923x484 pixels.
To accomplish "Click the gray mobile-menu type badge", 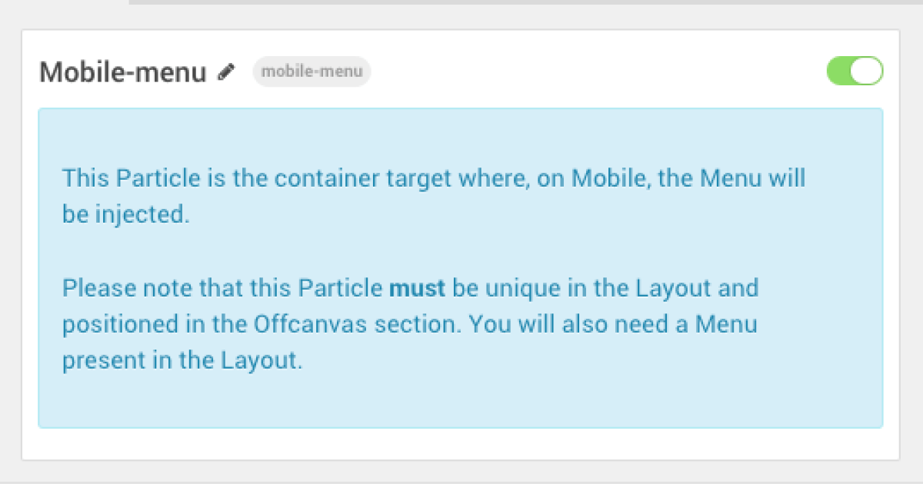I will coord(312,71).
